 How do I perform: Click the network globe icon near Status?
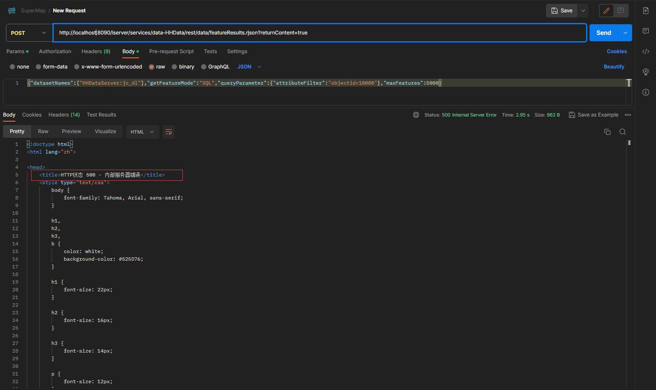[x=416, y=115]
